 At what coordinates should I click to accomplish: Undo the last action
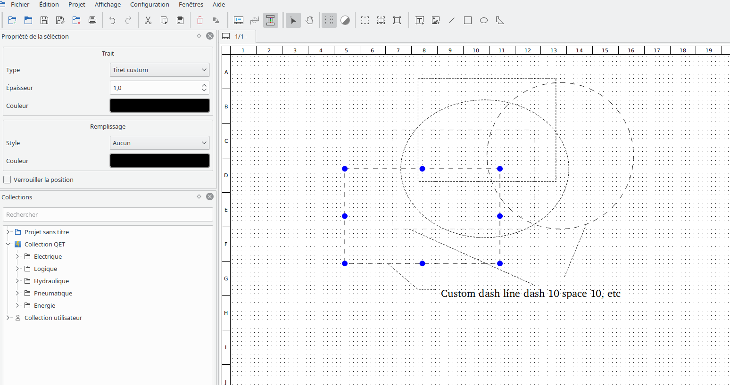[x=112, y=20]
